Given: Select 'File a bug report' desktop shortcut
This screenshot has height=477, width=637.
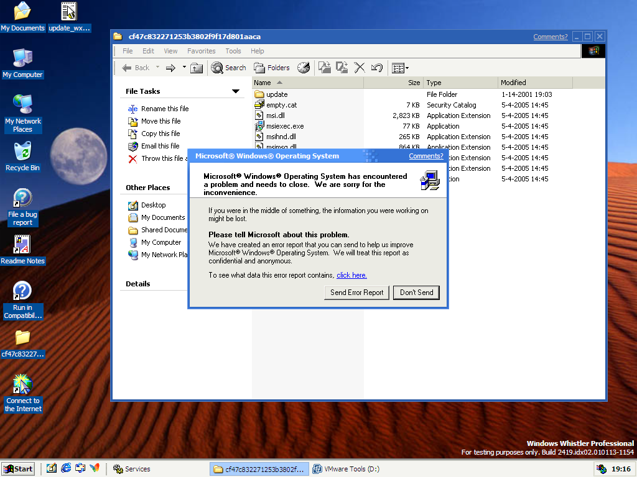Looking at the screenshot, I should (23, 207).
